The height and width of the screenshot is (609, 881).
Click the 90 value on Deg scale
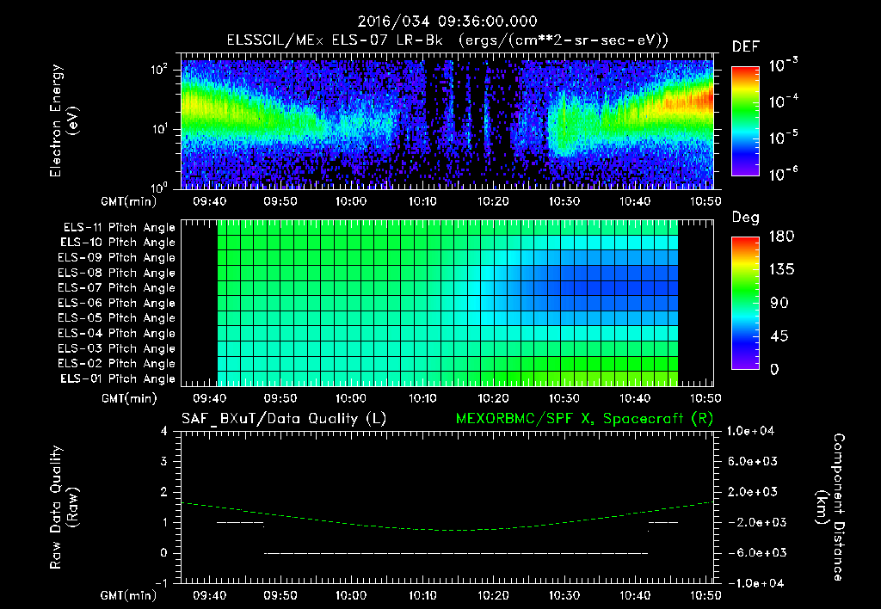coord(779,304)
